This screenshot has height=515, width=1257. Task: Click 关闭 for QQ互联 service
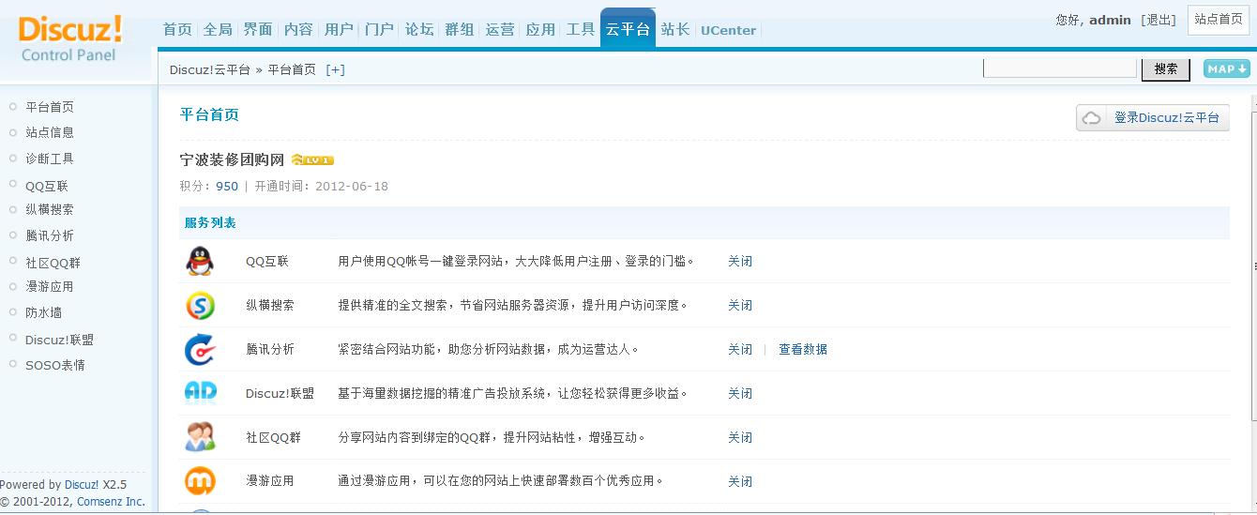coord(740,262)
